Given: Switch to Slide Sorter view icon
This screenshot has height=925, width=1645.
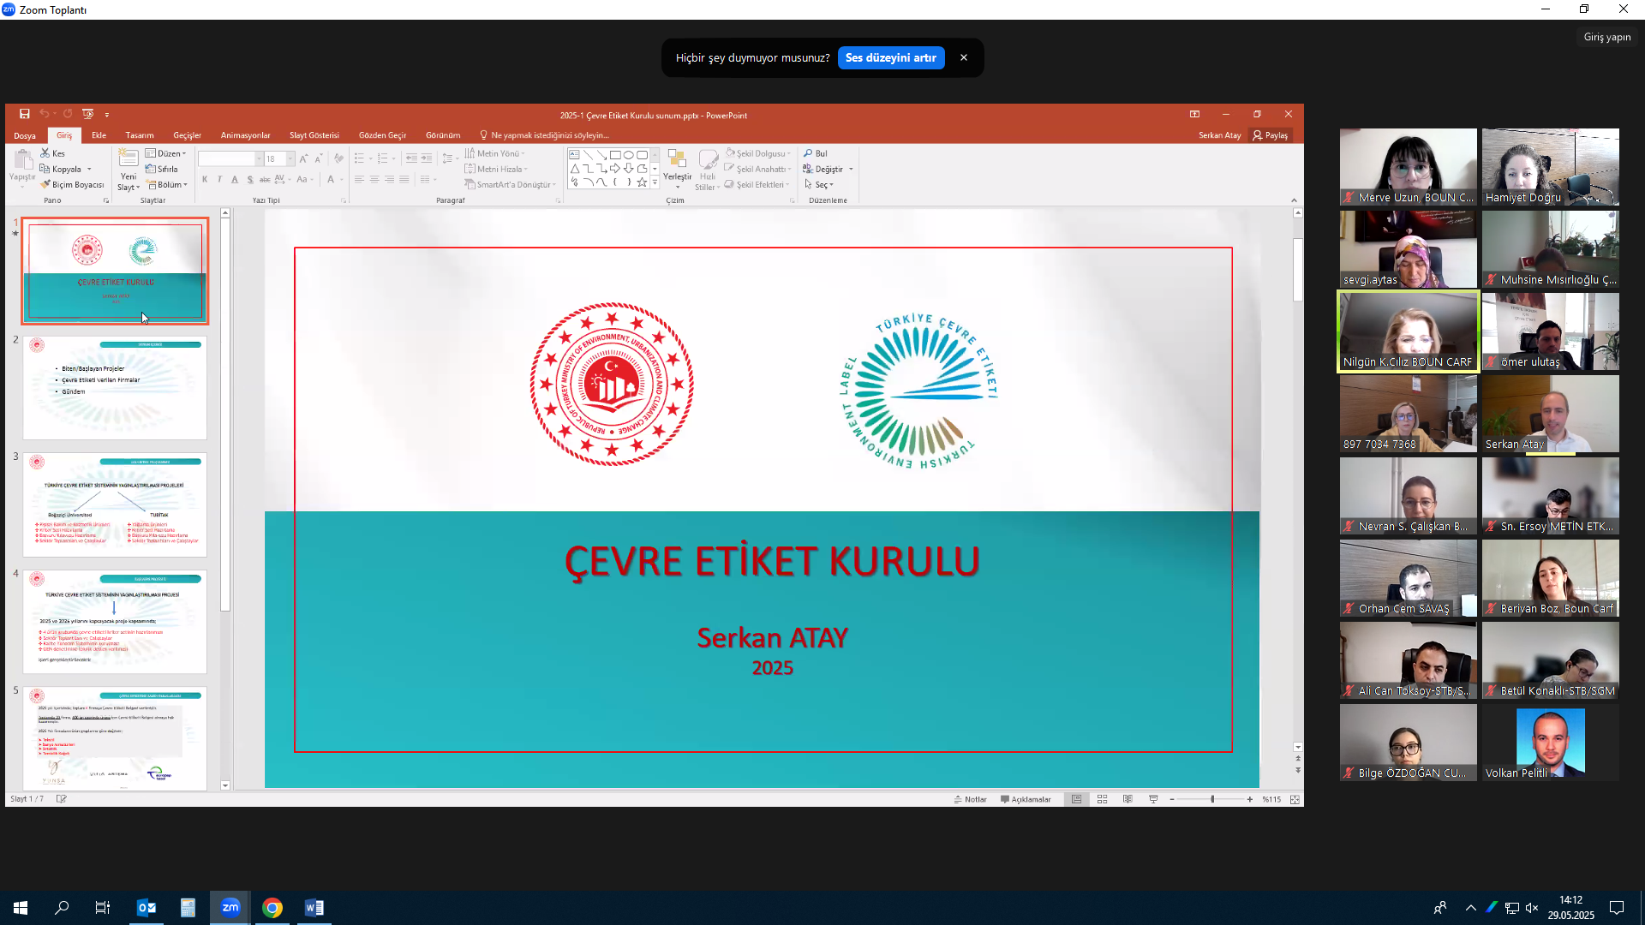Looking at the screenshot, I should [x=1103, y=799].
